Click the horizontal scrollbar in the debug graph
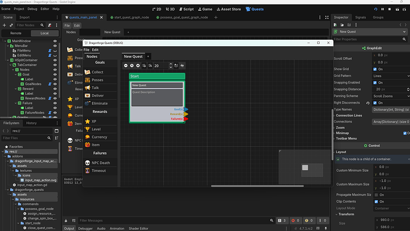This screenshot has height=231, width=410. click(257, 186)
